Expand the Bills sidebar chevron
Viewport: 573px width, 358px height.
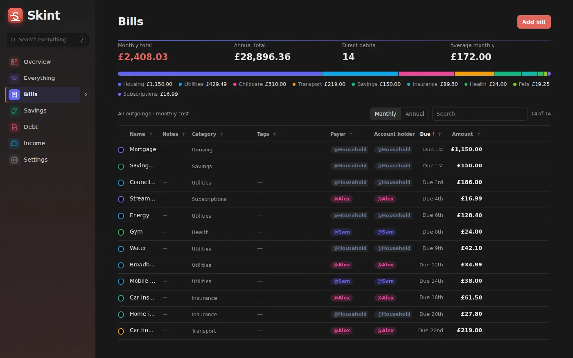coord(86,95)
